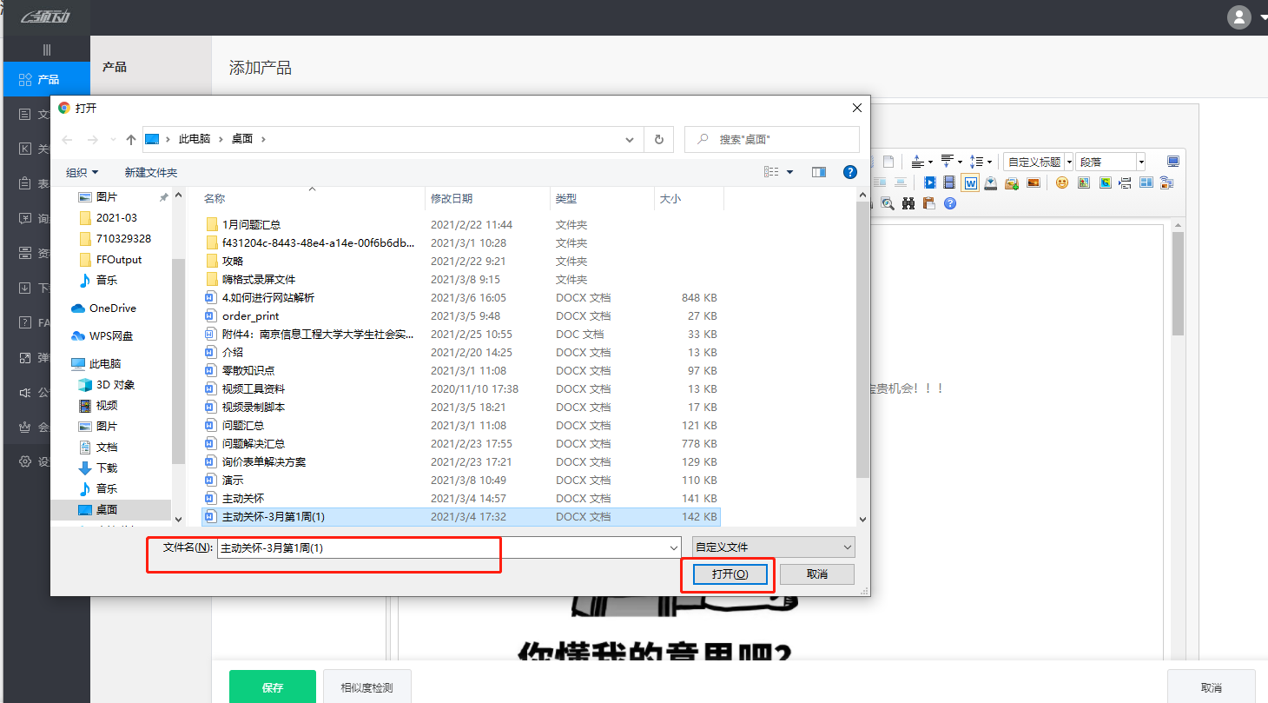Click the 打开(O) button
Screen dimensions: 1268x703
[727, 574]
